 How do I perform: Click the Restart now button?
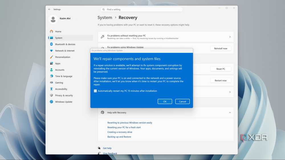point(221,80)
